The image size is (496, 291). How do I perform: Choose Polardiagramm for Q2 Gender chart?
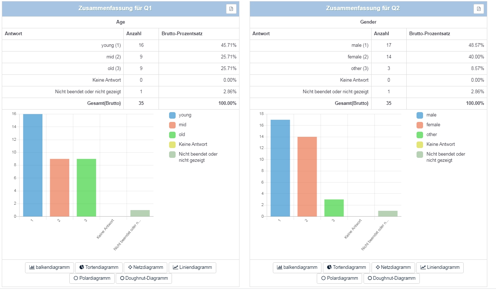pyautogui.click(x=339, y=278)
